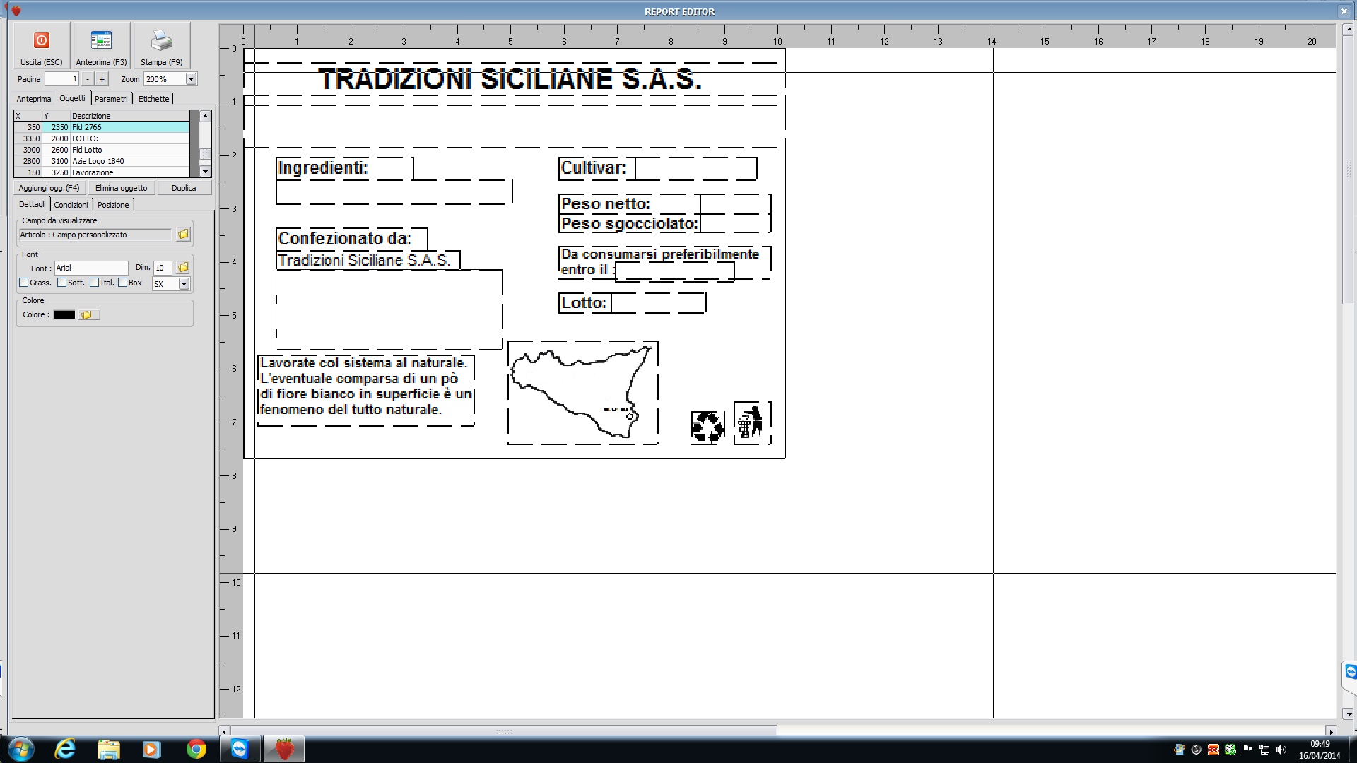Click the object list scroll-up arrow
The image size is (1357, 763).
coord(206,116)
